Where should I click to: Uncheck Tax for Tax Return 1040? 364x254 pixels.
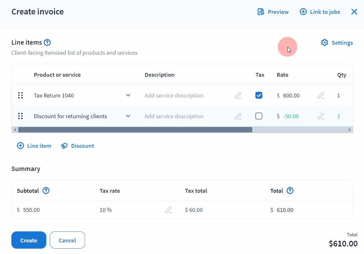pyautogui.click(x=259, y=96)
